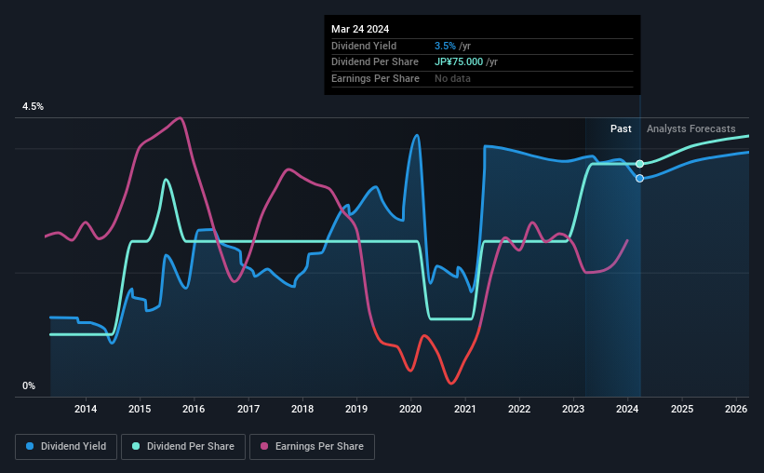
Task: Click the 2019 x-axis label
Action: point(356,409)
